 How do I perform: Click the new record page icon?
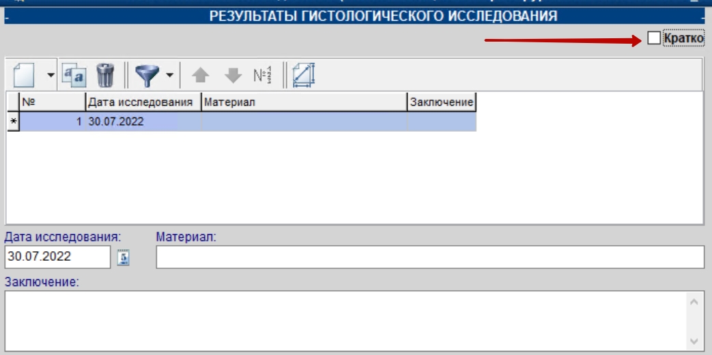click(25, 74)
